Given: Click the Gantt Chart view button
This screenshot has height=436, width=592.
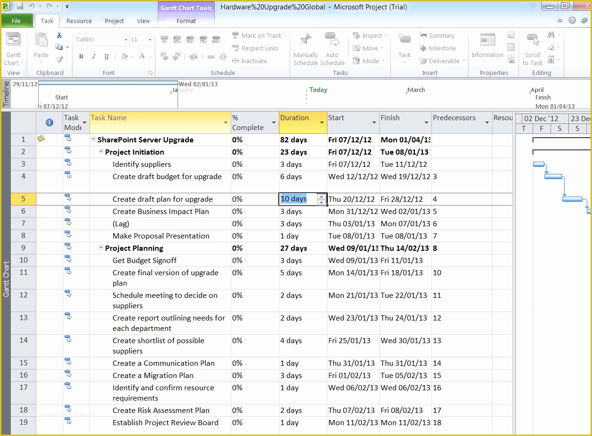Looking at the screenshot, I should point(13,49).
